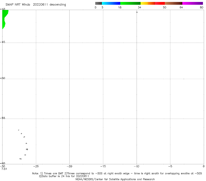The width and height of the screenshot is (206, 181).
Task: Click the swath time label 7:51
Action: click(x=4, y=169)
